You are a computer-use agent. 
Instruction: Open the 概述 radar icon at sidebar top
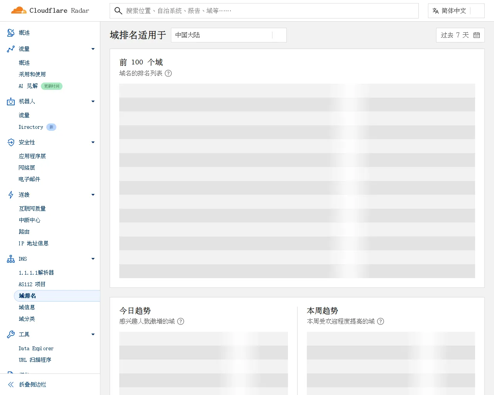11,33
